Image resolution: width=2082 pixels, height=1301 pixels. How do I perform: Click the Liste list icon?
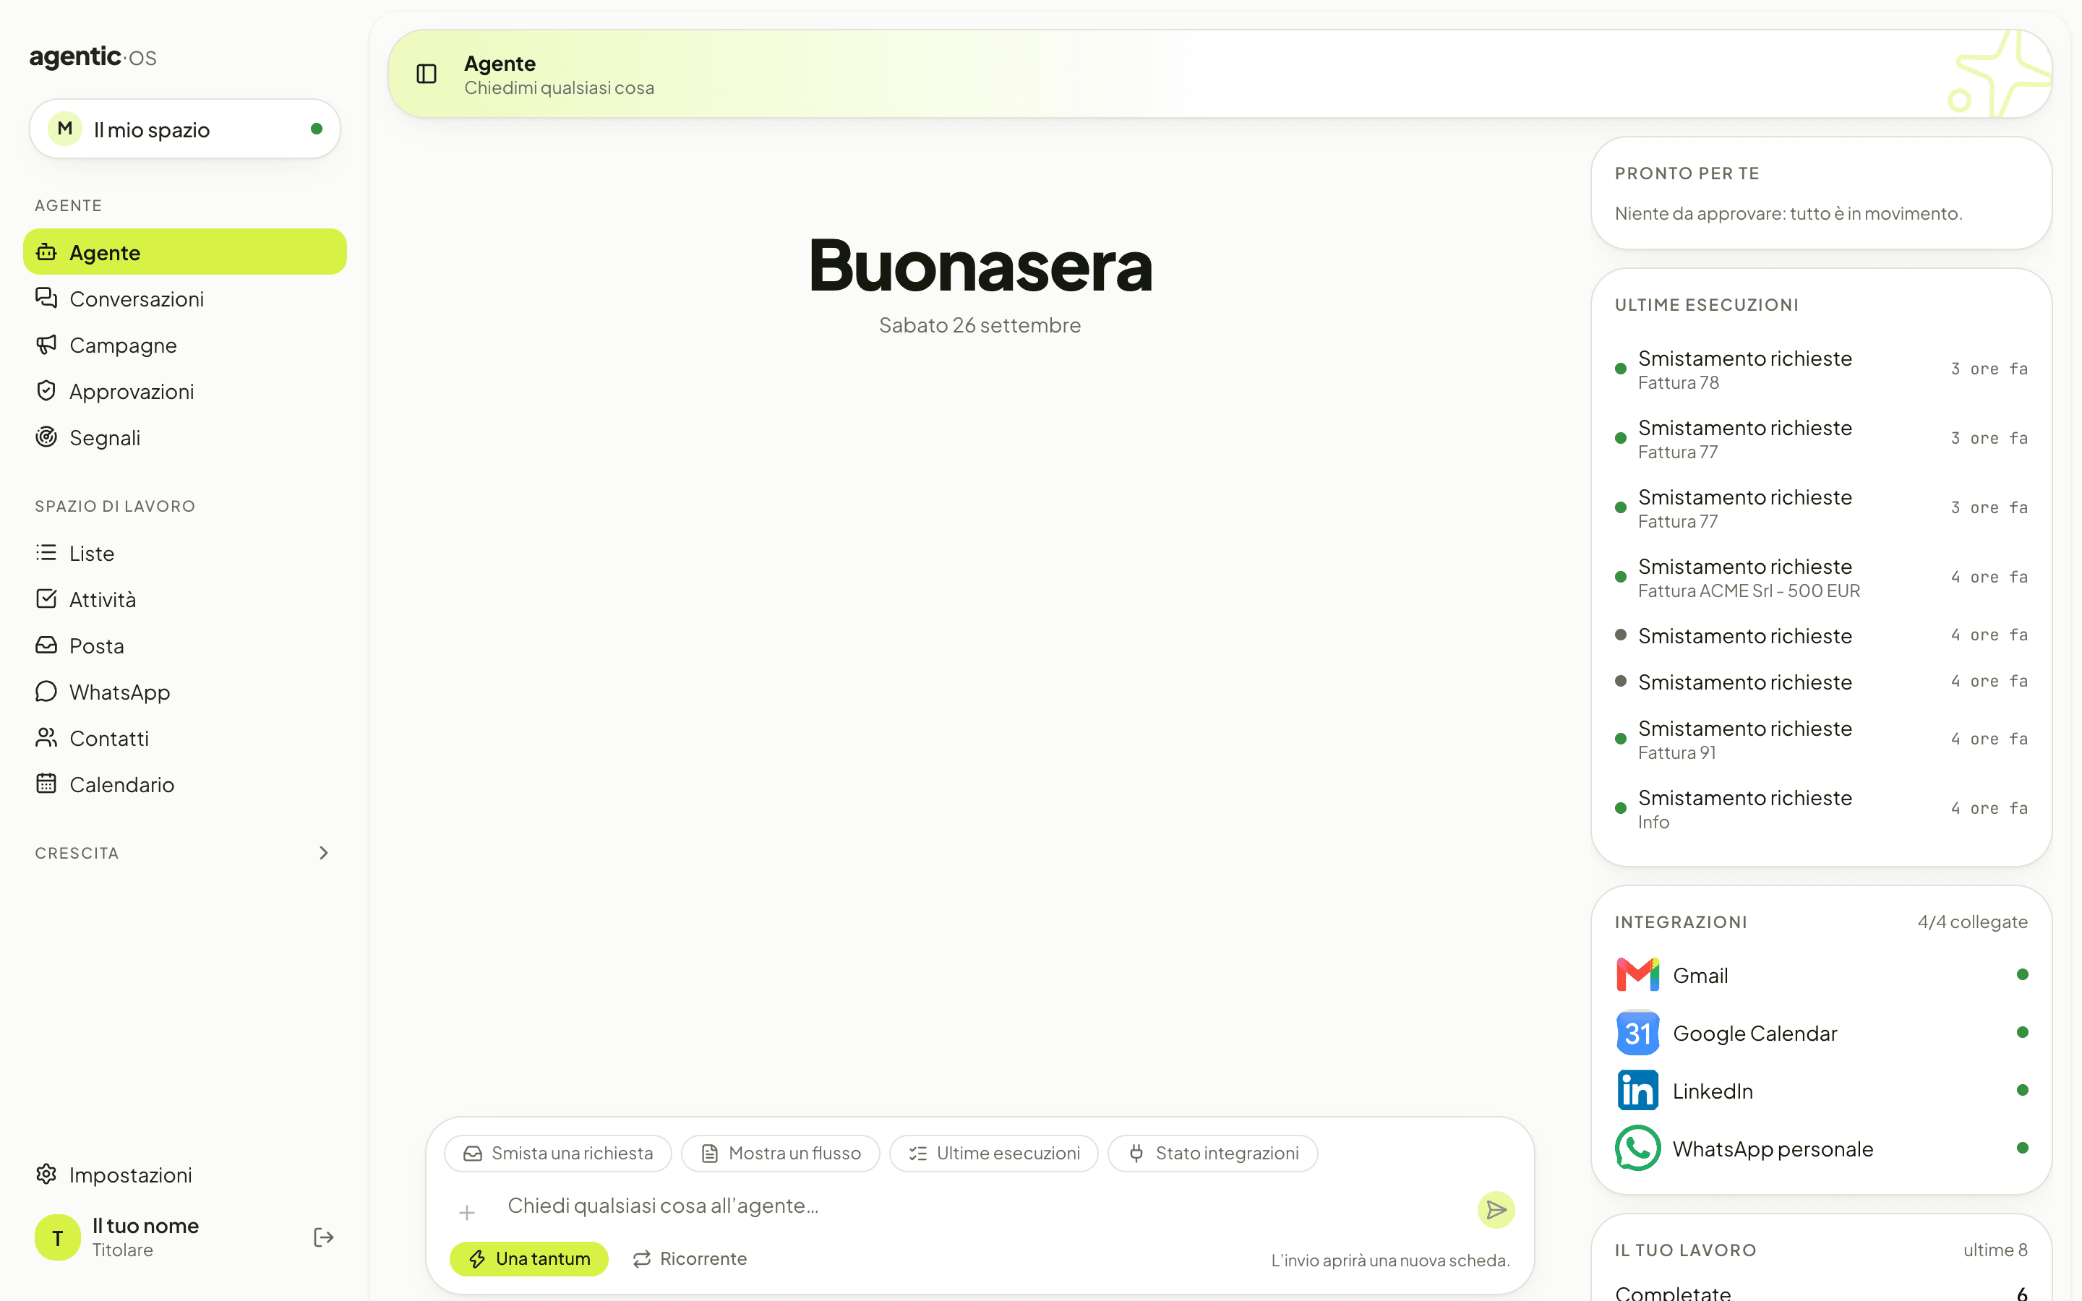click(46, 552)
